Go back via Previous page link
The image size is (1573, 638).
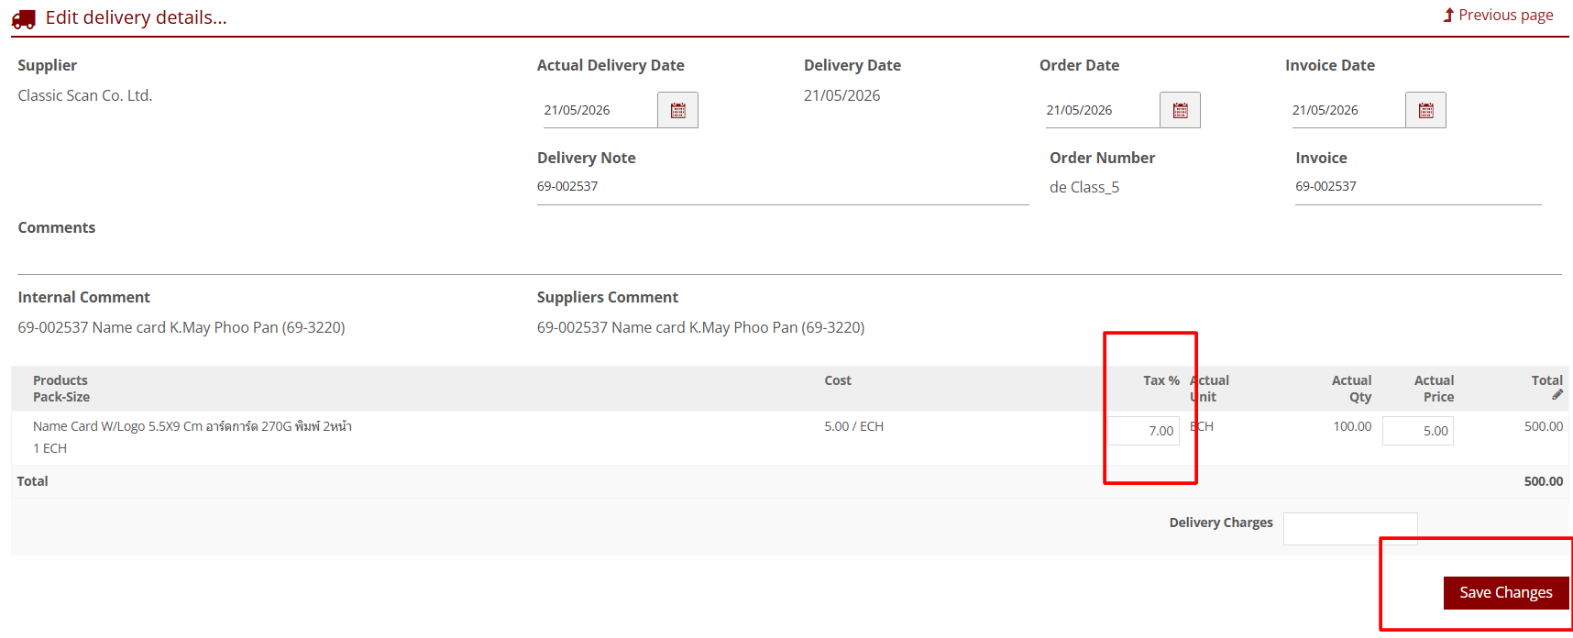1505,15
